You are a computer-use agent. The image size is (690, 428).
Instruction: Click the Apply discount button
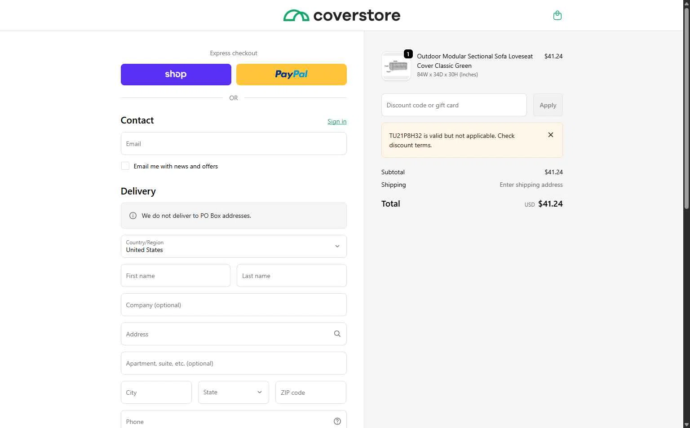click(548, 105)
